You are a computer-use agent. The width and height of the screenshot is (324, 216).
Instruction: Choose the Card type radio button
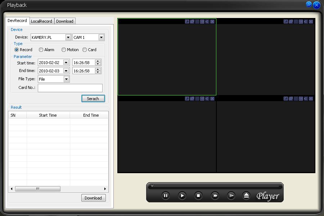(85, 50)
